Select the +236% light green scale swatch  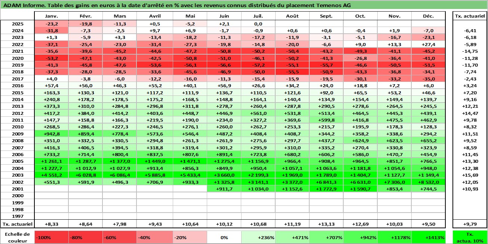click(x=258, y=237)
